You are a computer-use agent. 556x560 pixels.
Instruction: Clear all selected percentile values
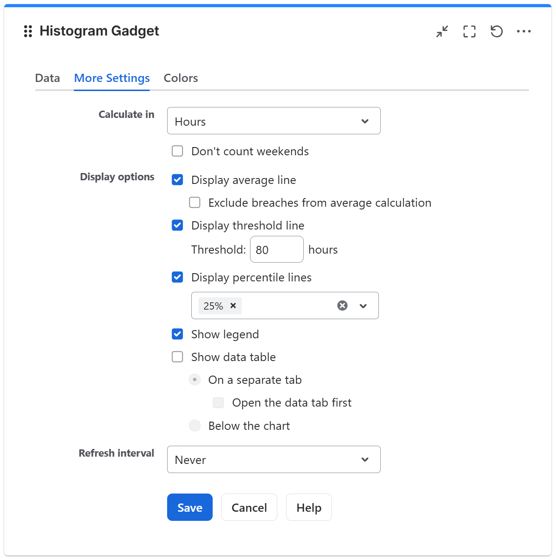(x=342, y=305)
